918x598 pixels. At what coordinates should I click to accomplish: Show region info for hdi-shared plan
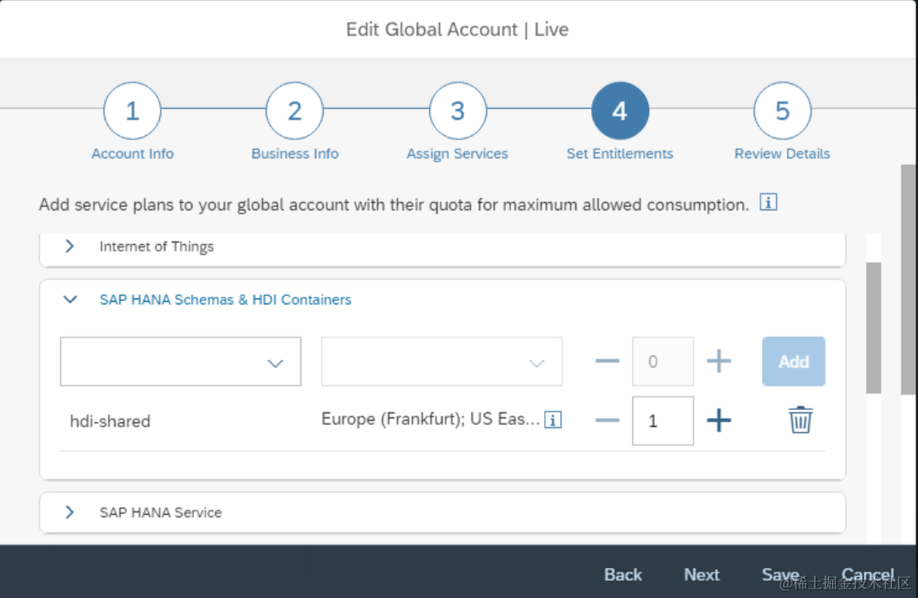(x=552, y=420)
